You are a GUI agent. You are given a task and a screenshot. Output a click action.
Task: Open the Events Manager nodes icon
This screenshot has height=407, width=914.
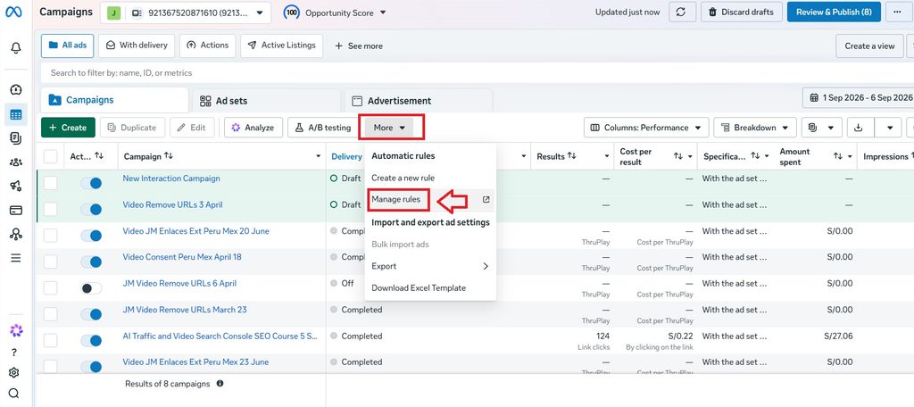click(x=16, y=235)
